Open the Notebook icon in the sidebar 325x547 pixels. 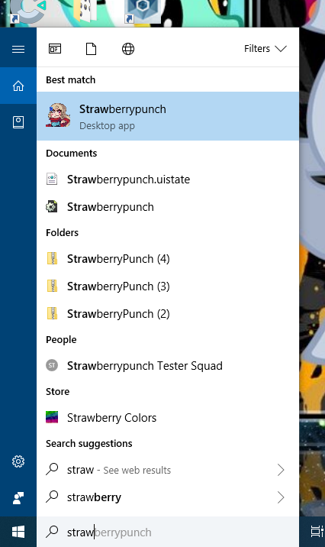[18, 122]
